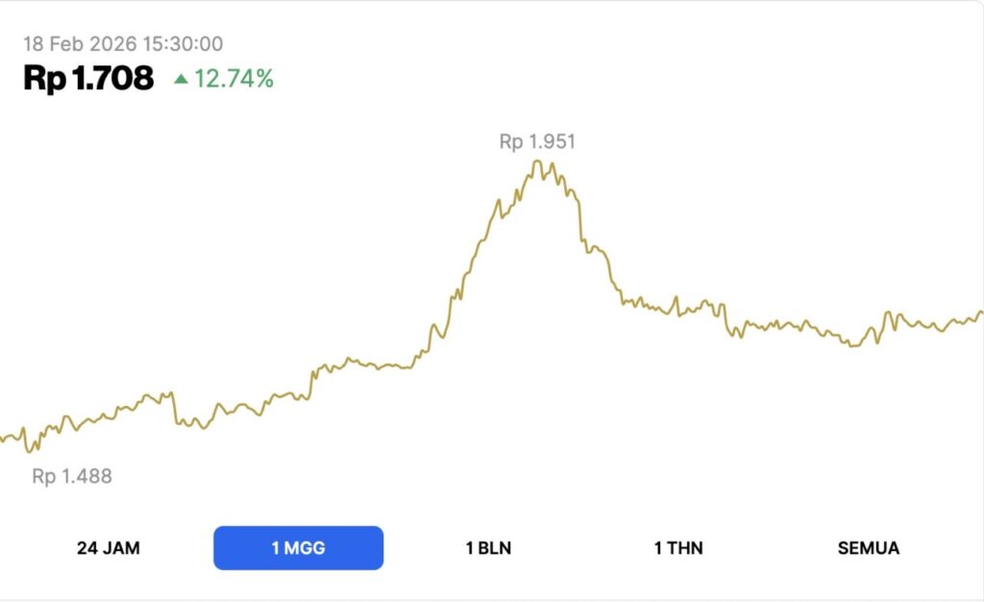Click the Rp 1.951 high price label
984x602 pixels.
pyautogui.click(x=537, y=142)
